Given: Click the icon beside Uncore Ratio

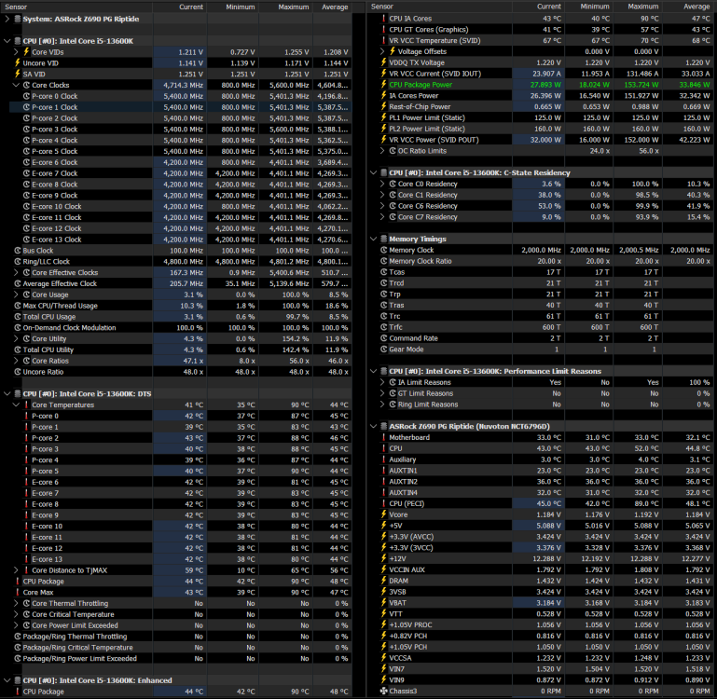Looking at the screenshot, I should (18, 372).
